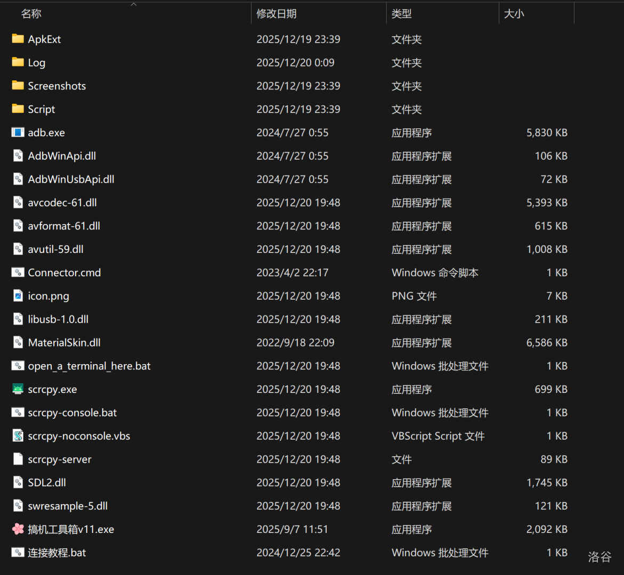Click the Connector.cmd script icon
624x575 pixels.
[x=18, y=273]
